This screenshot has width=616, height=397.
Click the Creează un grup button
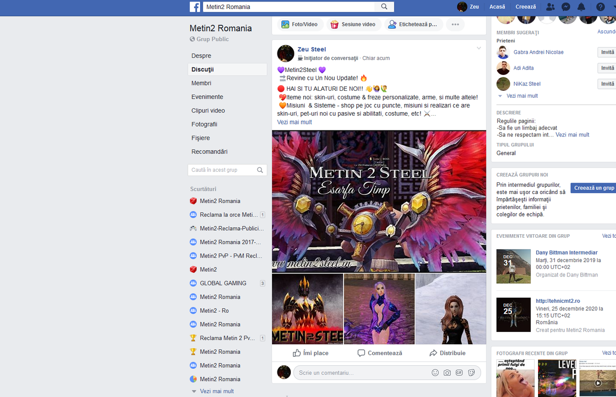coord(594,188)
